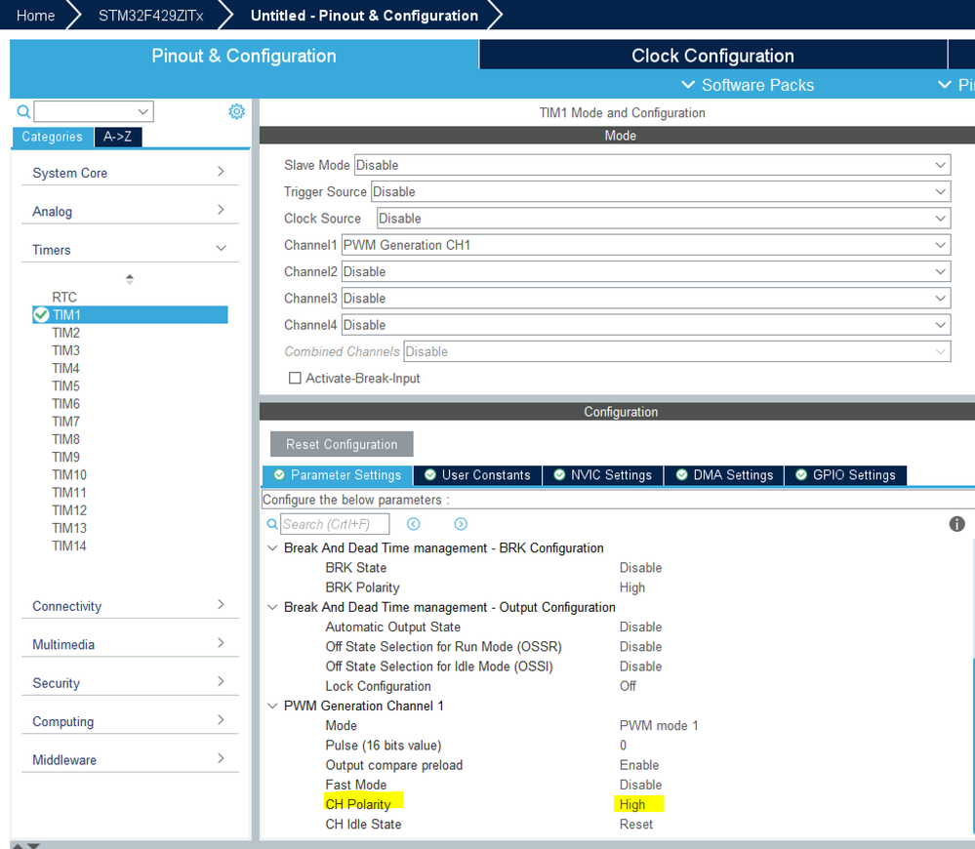Image resolution: width=975 pixels, height=849 pixels.
Task: Click the STM32F429ZITx breadcrumb
Action: 151,16
